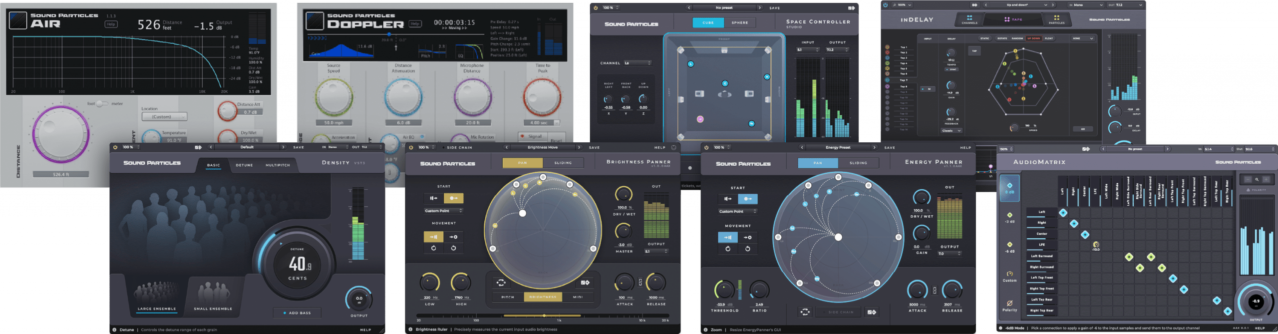Toggle foot/meter switch in Air plugin
This screenshot has width=1278, height=334.
102,103
